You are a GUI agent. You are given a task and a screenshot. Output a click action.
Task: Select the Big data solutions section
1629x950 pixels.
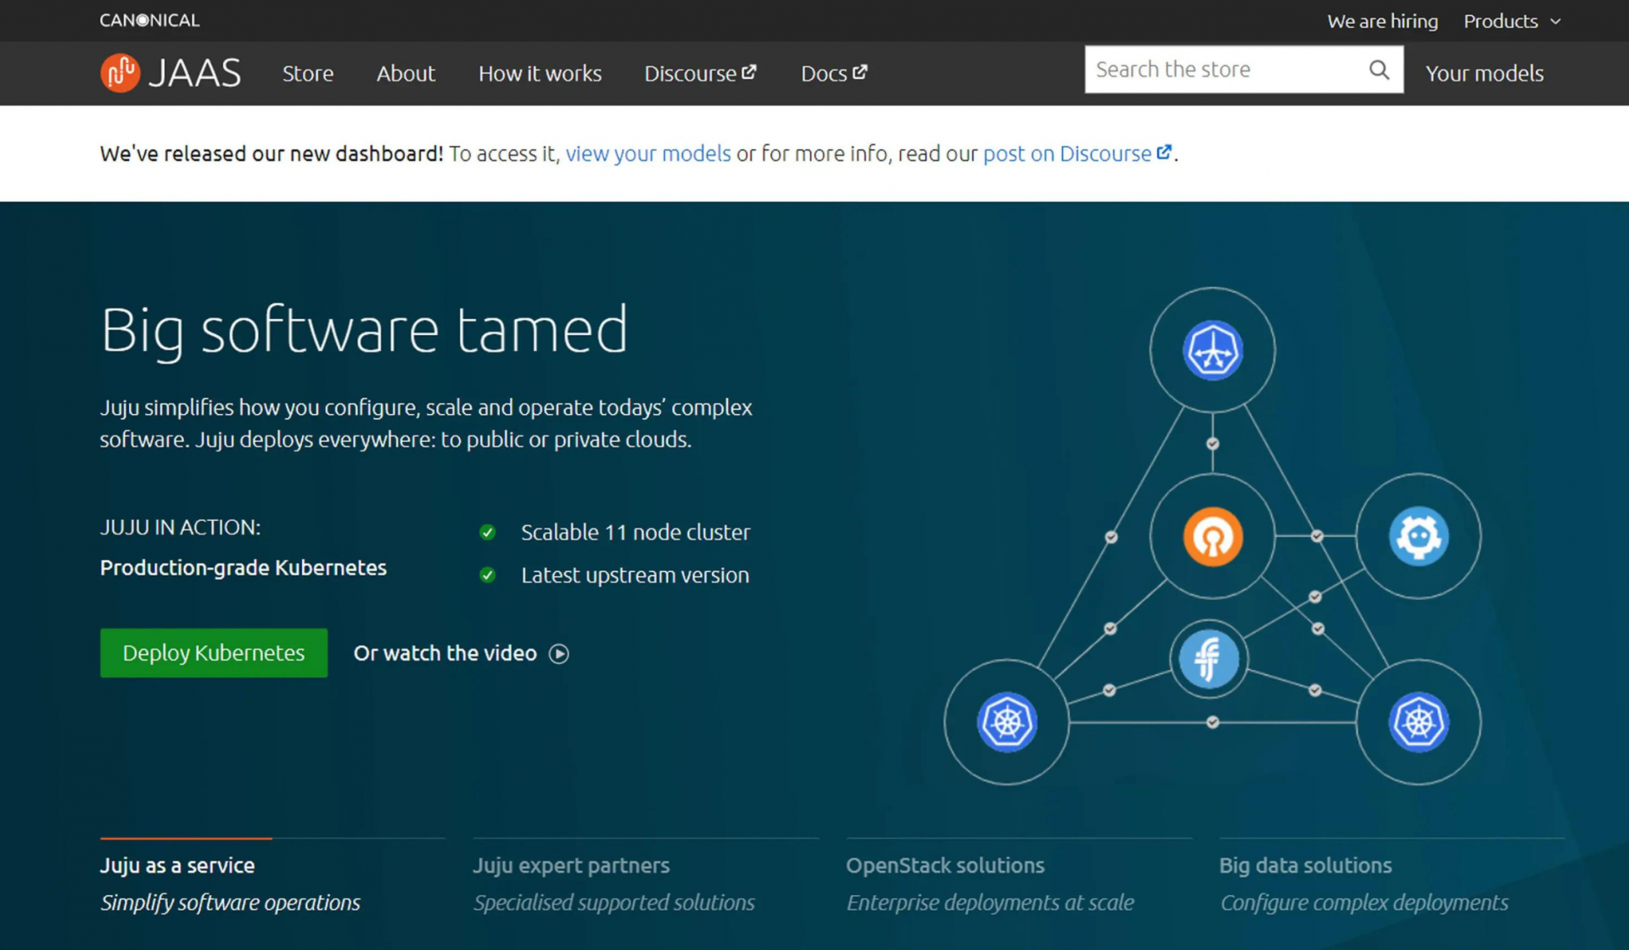coord(1306,865)
